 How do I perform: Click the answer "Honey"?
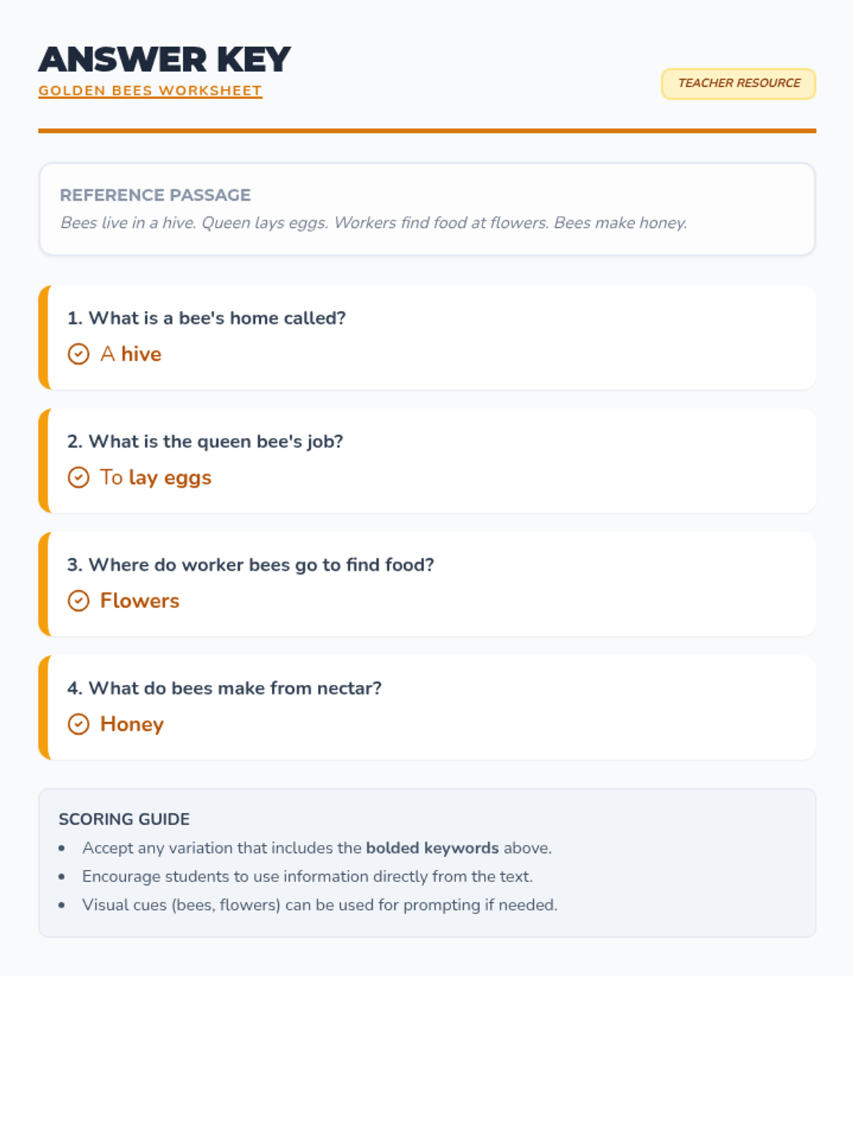[x=132, y=724]
